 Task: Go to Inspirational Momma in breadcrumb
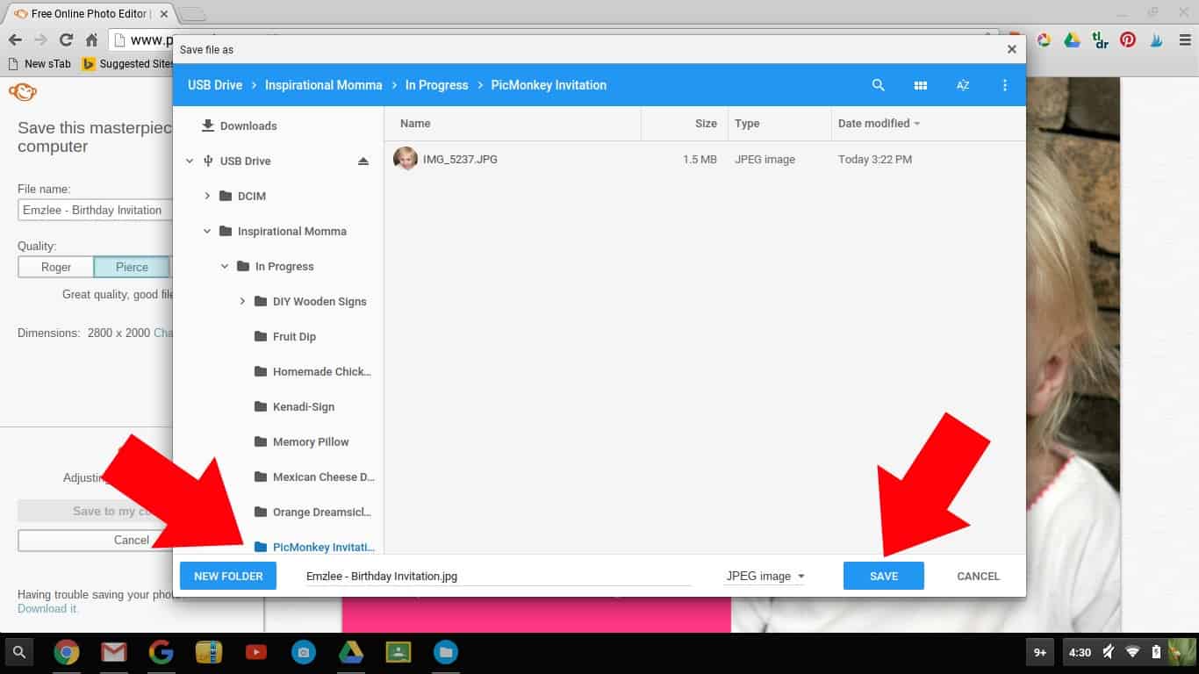323,85
